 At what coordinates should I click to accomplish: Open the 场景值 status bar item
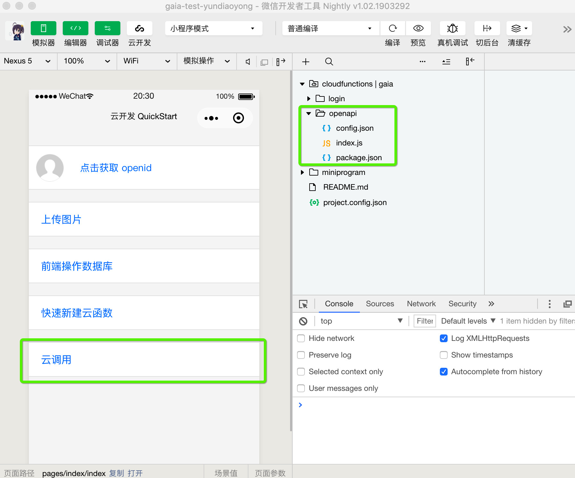226,473
